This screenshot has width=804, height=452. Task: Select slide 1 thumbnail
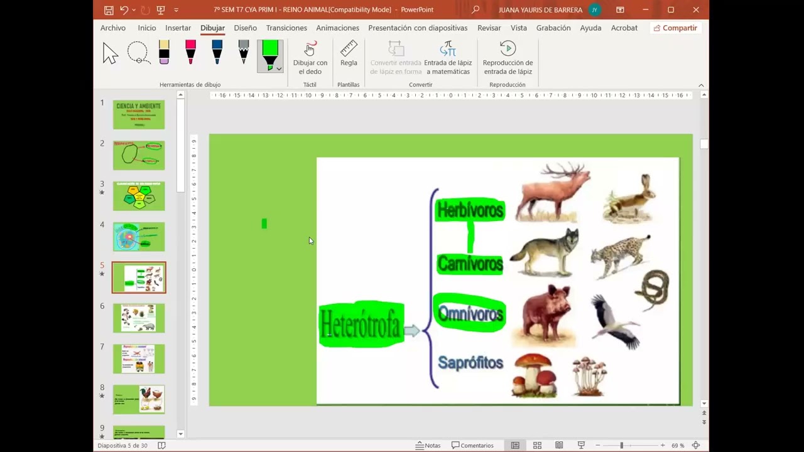coord(139,115)
